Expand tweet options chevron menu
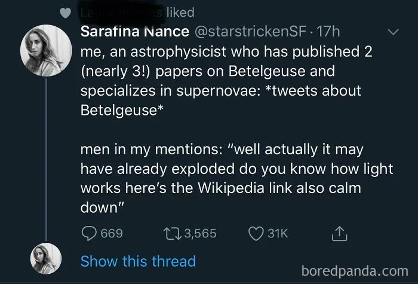The width and height of the screenshot is (418, 284). (x=393, y=32)
